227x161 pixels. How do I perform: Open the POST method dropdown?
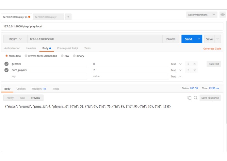pos(15,39)
